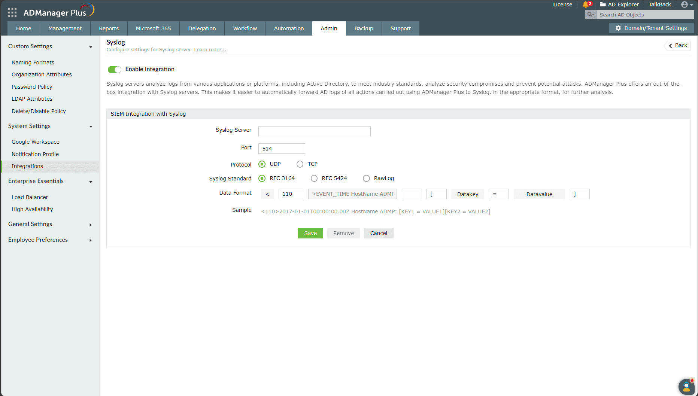
Task: Go Back from Syslog page
Action: click(x=678, y=46)
